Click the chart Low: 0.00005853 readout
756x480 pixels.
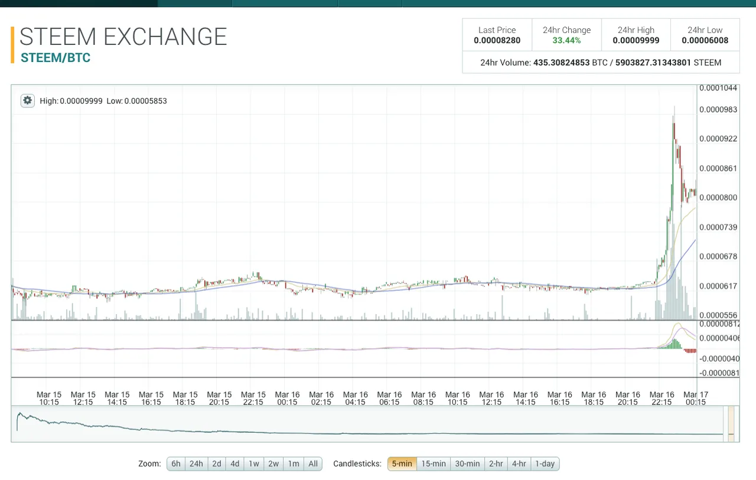tap(137, 101)
